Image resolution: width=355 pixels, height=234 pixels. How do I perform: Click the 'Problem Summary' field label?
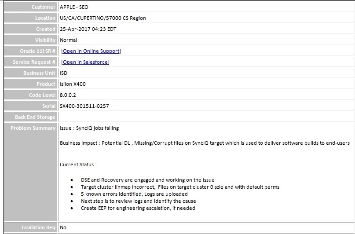tap(33, 128)
